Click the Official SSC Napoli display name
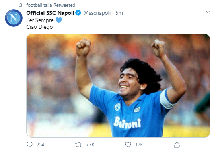Viewport: 216px width, 156px height. [x=50, y=13]
